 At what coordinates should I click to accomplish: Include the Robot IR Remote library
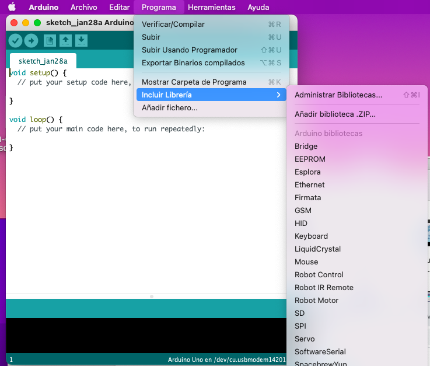click(x=357, y=288)
